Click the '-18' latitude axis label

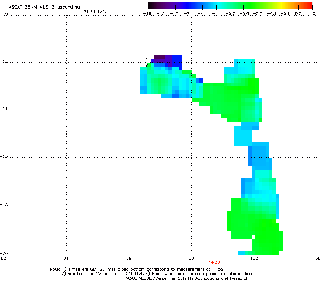tap(4, 204)
